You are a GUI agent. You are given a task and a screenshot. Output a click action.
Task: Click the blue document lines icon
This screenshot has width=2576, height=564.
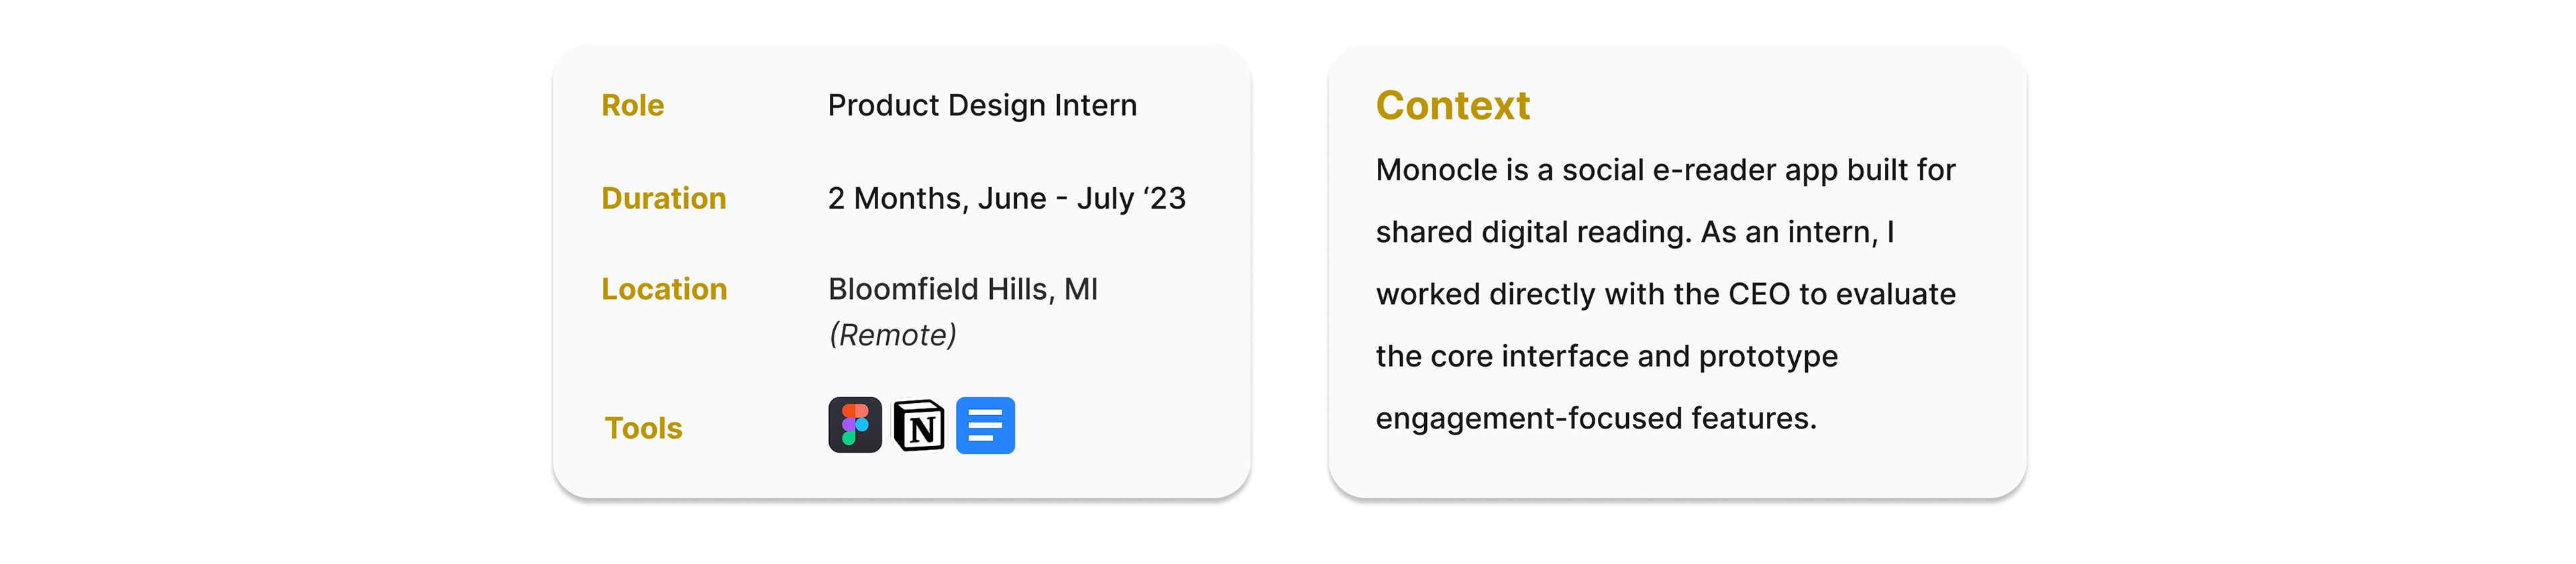point(985,426)
